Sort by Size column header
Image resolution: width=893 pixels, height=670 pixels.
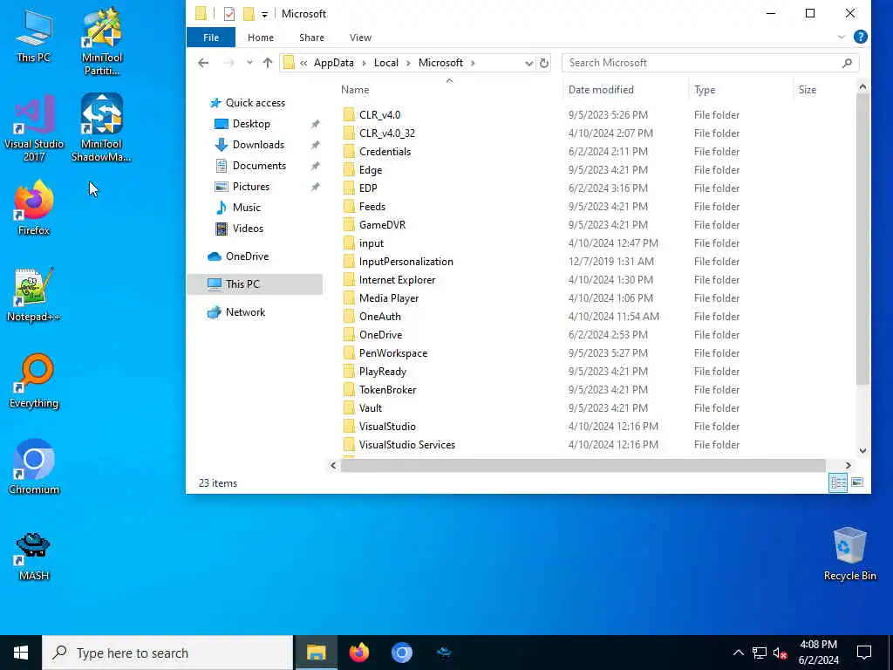click(x=823, y=90)
